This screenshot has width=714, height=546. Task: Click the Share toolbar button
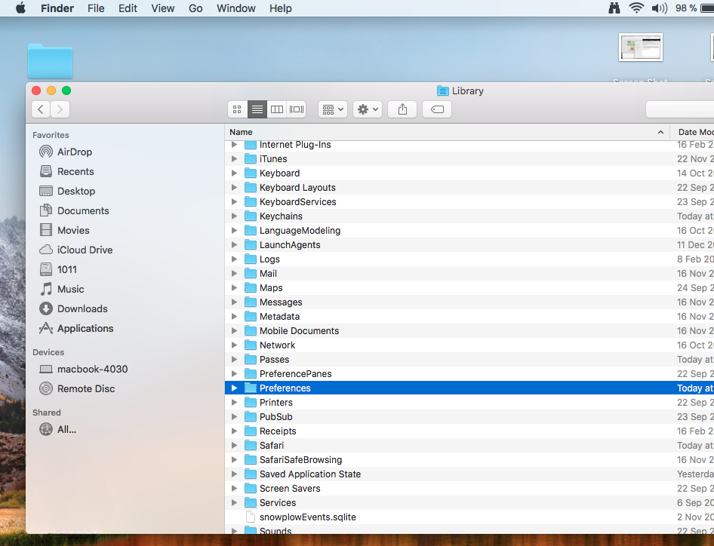[x=402, y=109]
